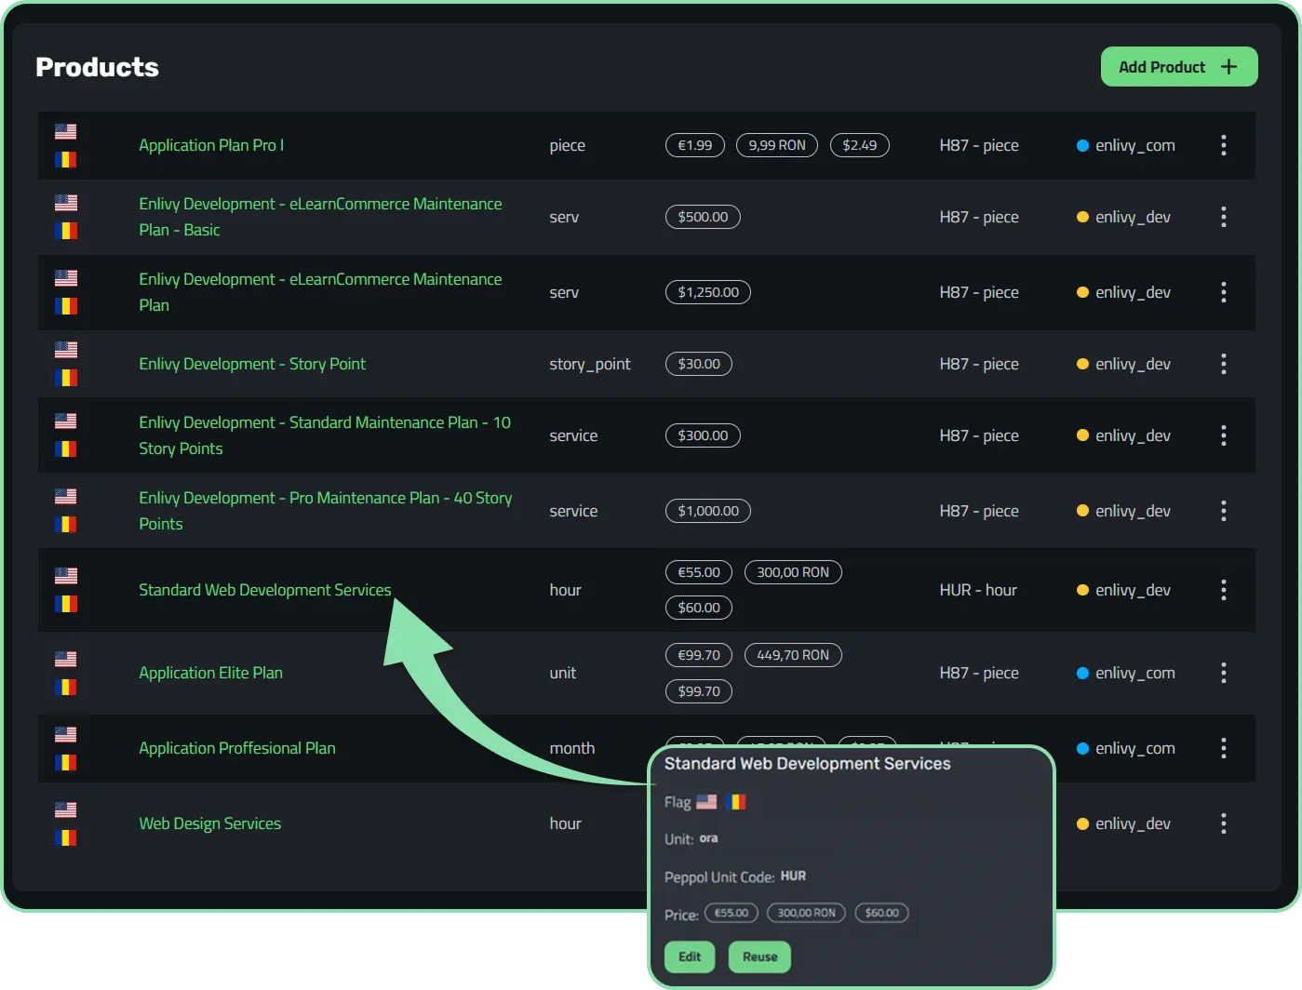
Task: Click US flag in the popup Flag field
Action: pos(706,801)
